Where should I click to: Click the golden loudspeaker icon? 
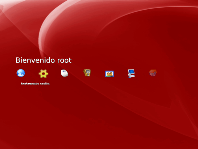pyautogui.click(x=87, y=73)
